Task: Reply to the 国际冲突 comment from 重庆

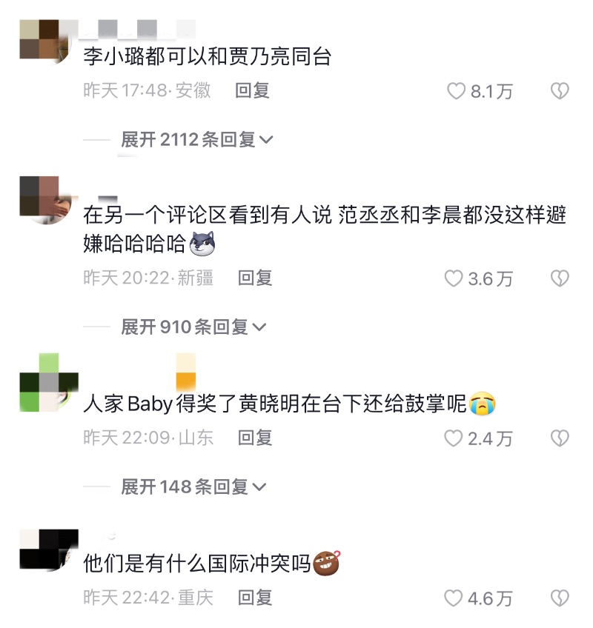Action: [254, 598]
